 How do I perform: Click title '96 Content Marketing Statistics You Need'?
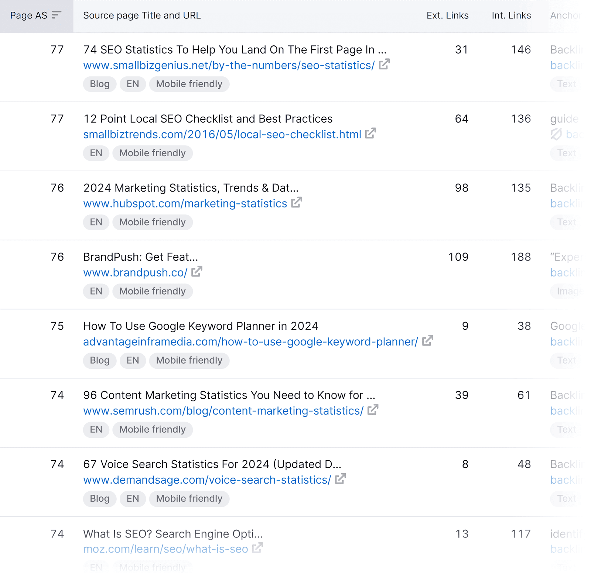(x=229, y=395)
